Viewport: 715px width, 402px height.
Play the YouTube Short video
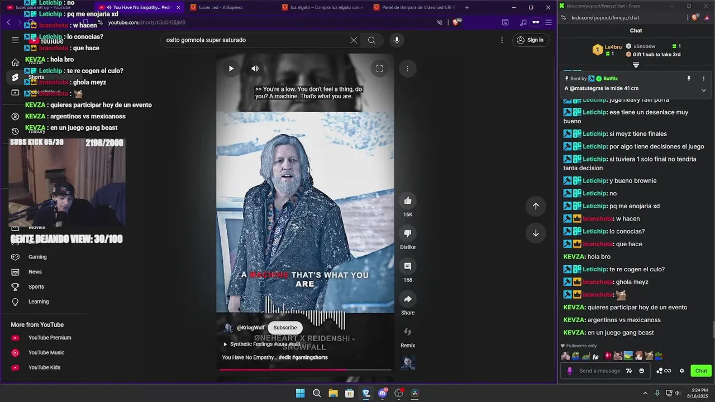click(231, 69)
